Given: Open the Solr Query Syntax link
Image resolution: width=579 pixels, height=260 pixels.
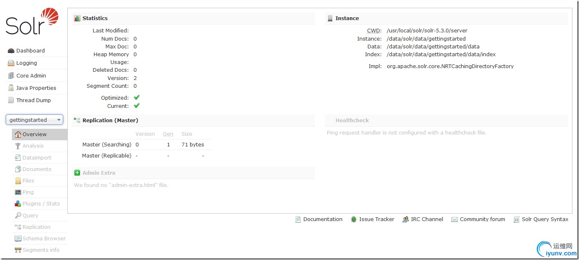Looking at the screenshot, I should coord(545,219).
